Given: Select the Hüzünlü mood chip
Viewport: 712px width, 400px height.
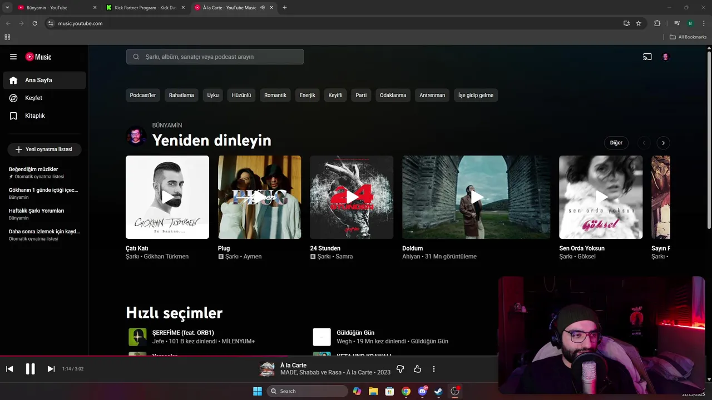Looking at the screenshot, I should click(x=241, y=95).
